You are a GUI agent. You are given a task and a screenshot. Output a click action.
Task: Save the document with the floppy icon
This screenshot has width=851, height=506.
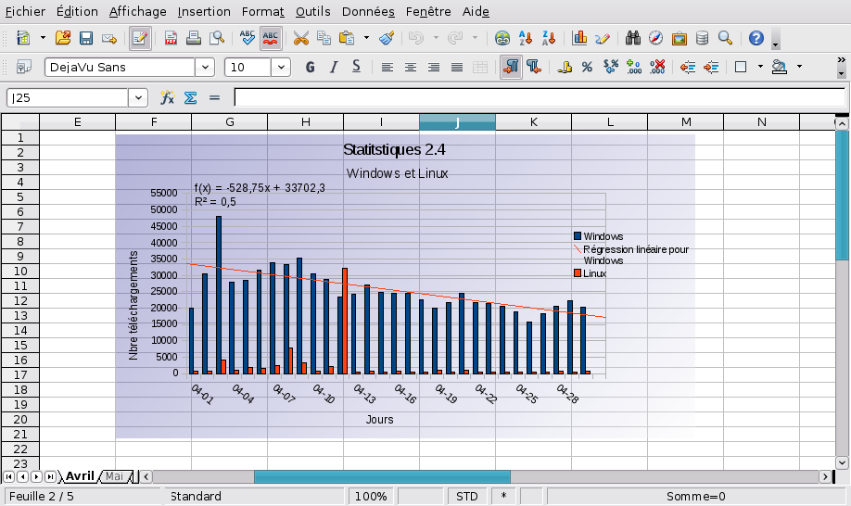86,38
